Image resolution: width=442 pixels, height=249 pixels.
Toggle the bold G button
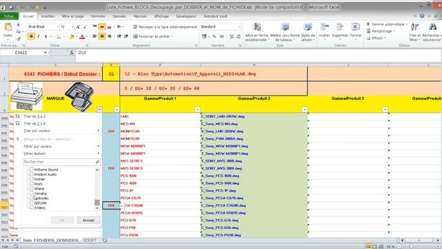click(x=31, y=36)
